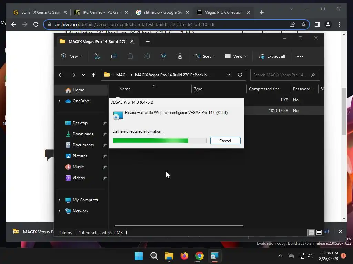This screenshot has height=264, width=353.
Task: Close the MAGIX Vegas Pro Explorer tab
Action: 132,41
